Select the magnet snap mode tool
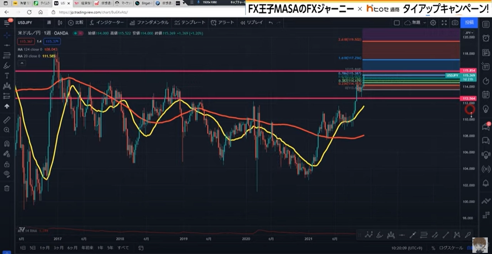 pyautogui.click(x=7, y=144)
